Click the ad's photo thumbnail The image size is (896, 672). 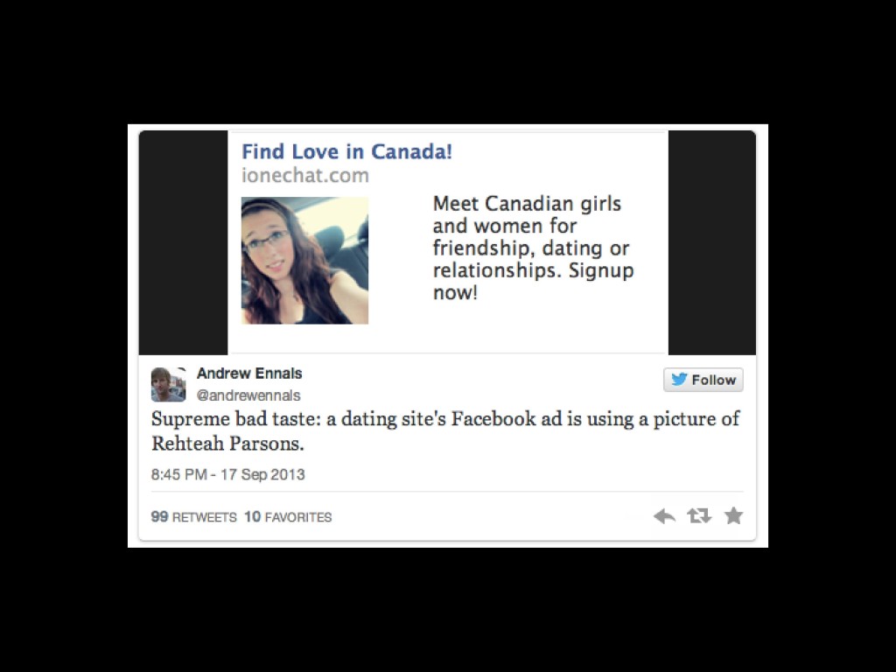coord(305,261)
